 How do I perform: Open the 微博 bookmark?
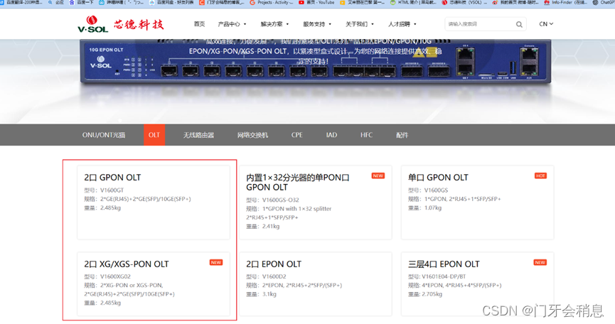click(x=515, y=2)
